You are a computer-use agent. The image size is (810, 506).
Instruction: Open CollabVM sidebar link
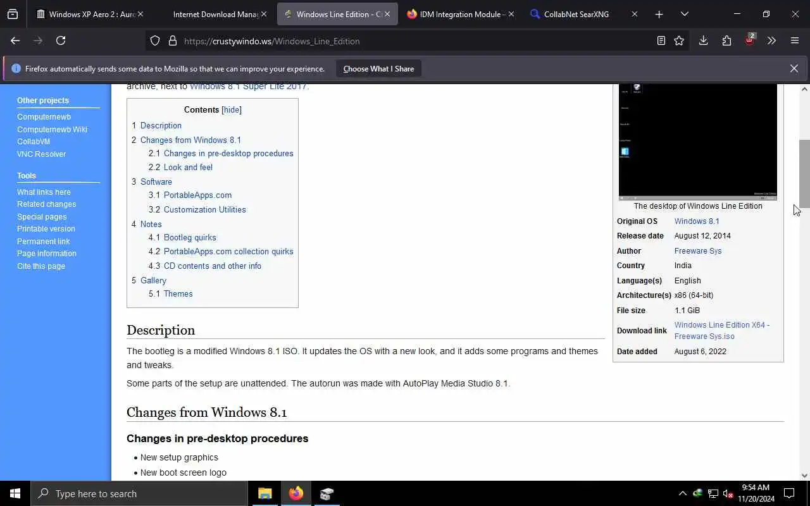34,142
